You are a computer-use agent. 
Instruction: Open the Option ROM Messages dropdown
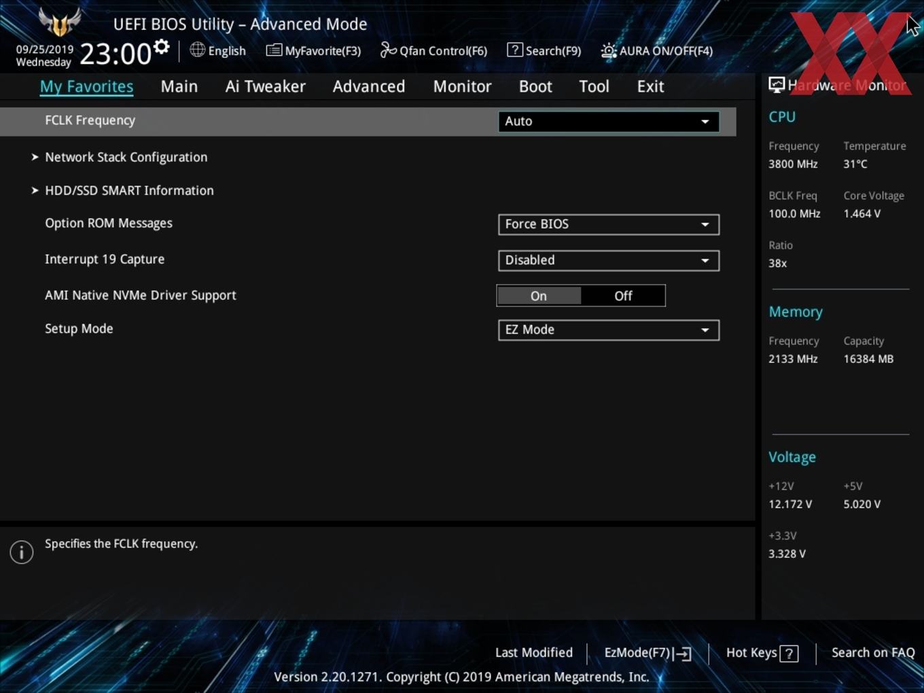(609, 224)
